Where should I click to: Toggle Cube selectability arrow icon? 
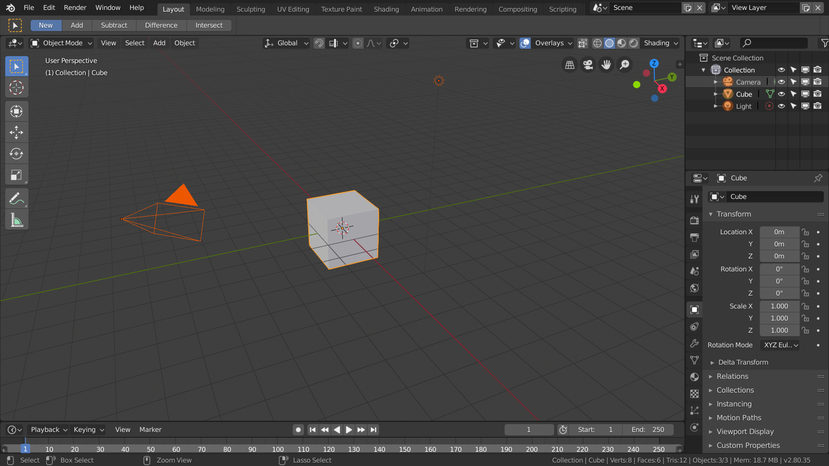pos(794,94)
